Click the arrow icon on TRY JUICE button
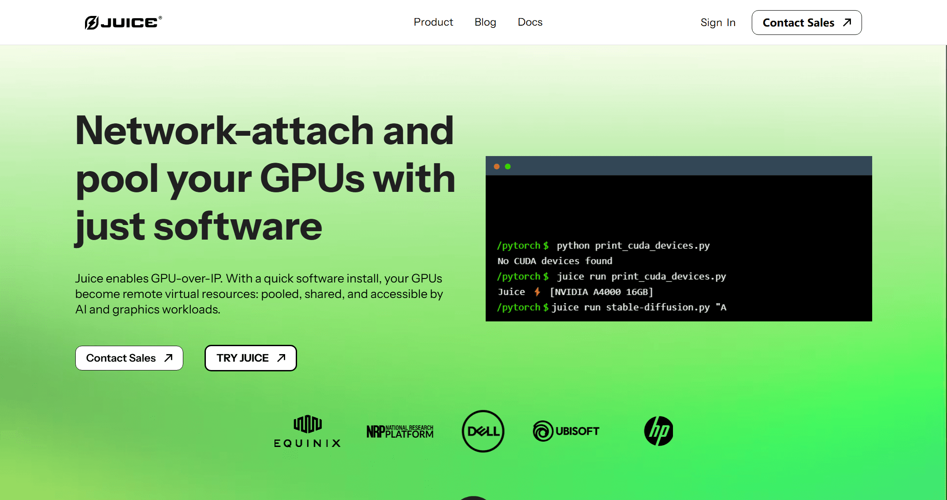 (281, 358)
